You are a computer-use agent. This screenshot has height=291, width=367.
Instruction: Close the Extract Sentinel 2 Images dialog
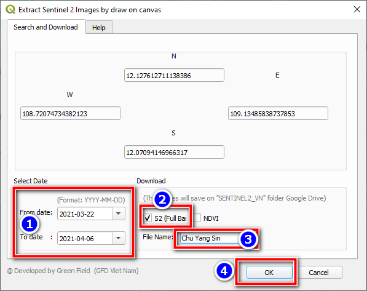[x=357, y=9]
